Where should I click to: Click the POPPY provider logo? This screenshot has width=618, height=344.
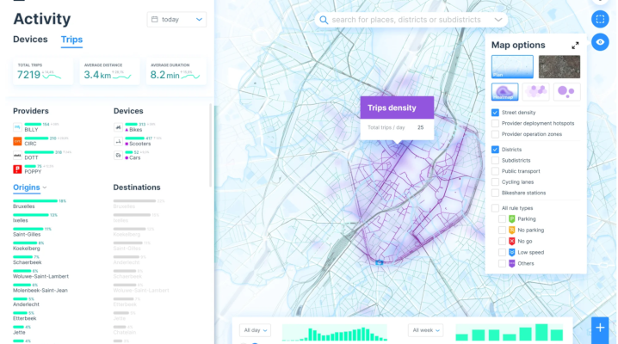18,169
